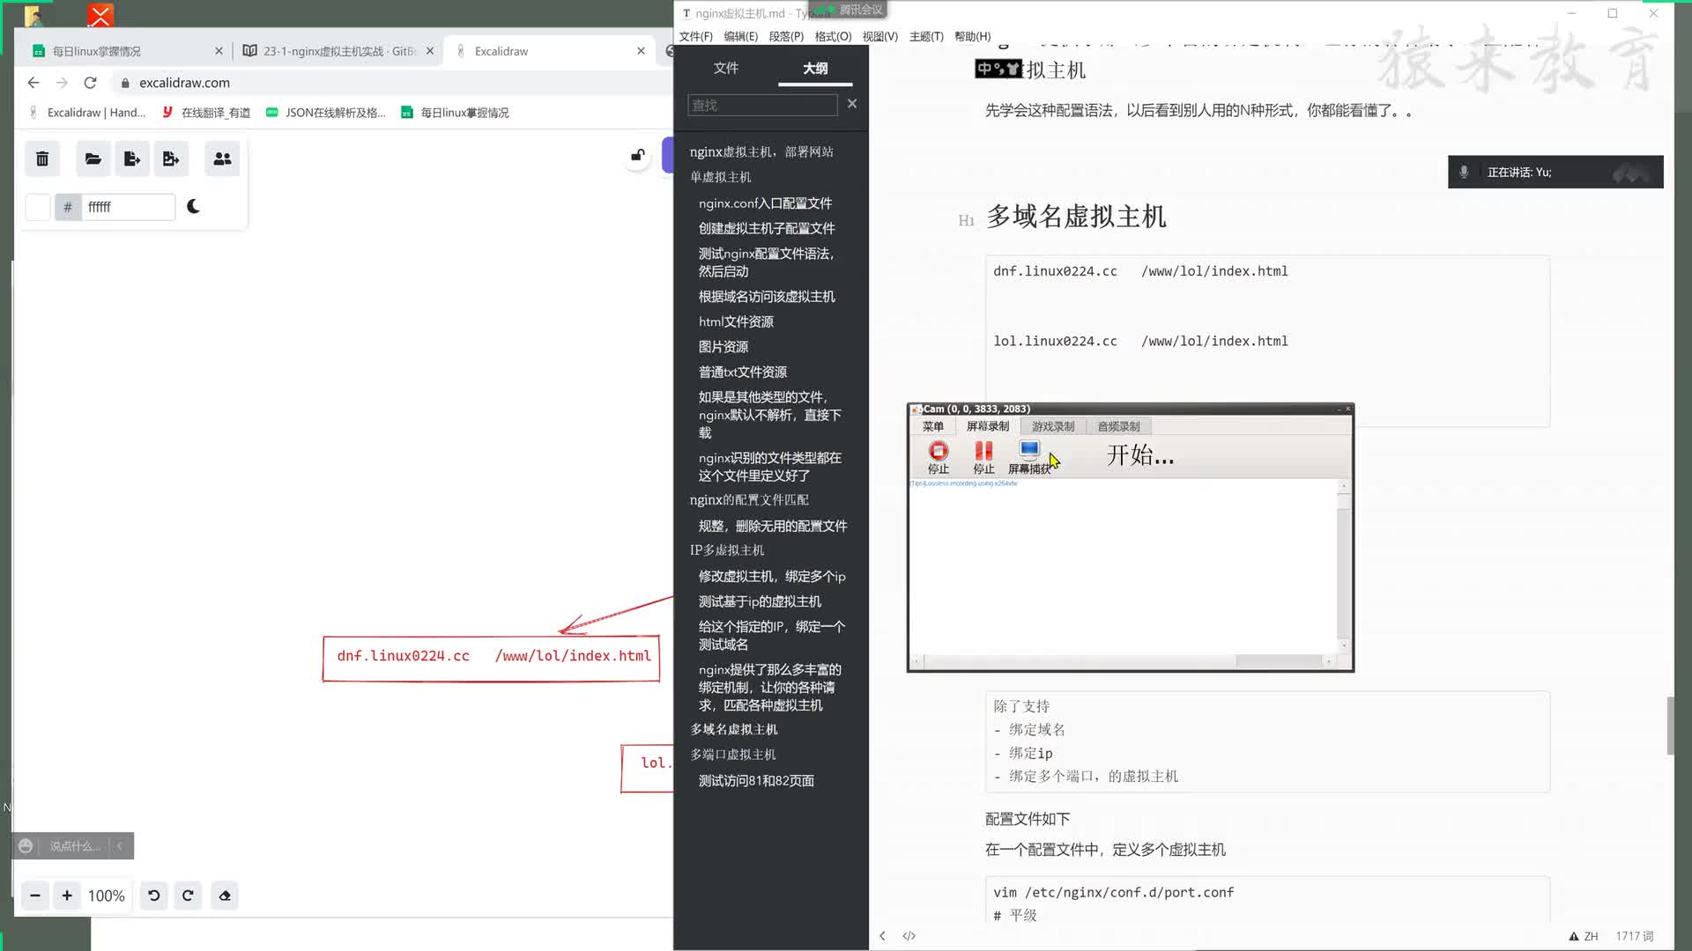Jump to outline item 多域名虚拟主机
Screen dimensions: 1692x951
(x=734, y=730)
